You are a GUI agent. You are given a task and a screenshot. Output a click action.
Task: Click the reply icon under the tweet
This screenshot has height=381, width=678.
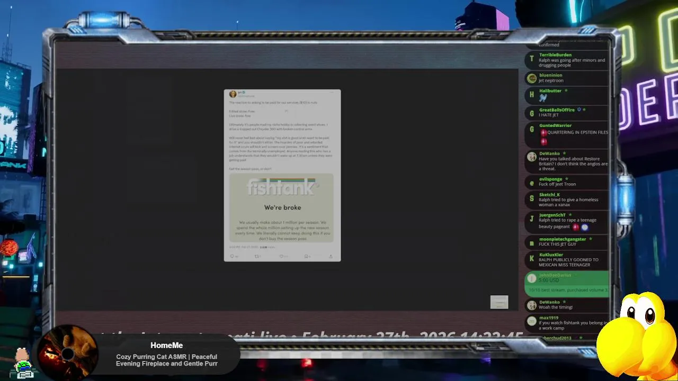click(x=231, y=257)
